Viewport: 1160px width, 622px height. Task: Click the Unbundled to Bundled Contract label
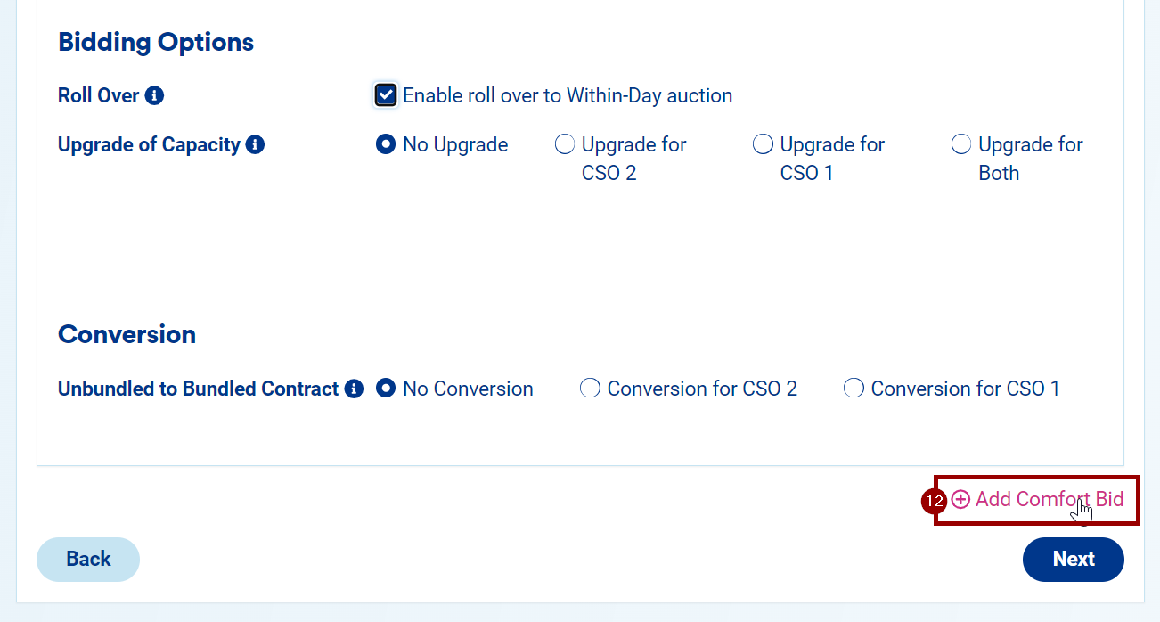click(x=198, y=389)
